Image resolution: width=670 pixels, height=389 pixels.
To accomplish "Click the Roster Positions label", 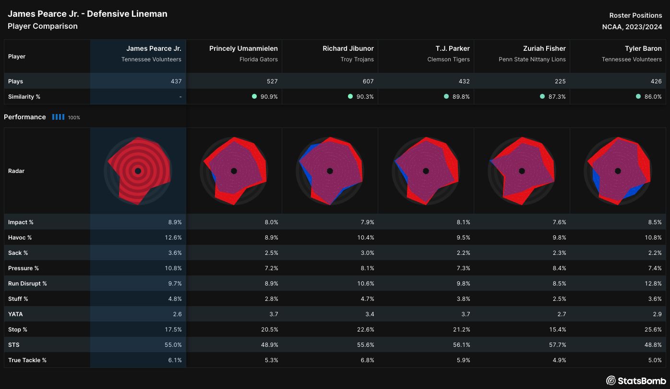I will coord(635,15).
